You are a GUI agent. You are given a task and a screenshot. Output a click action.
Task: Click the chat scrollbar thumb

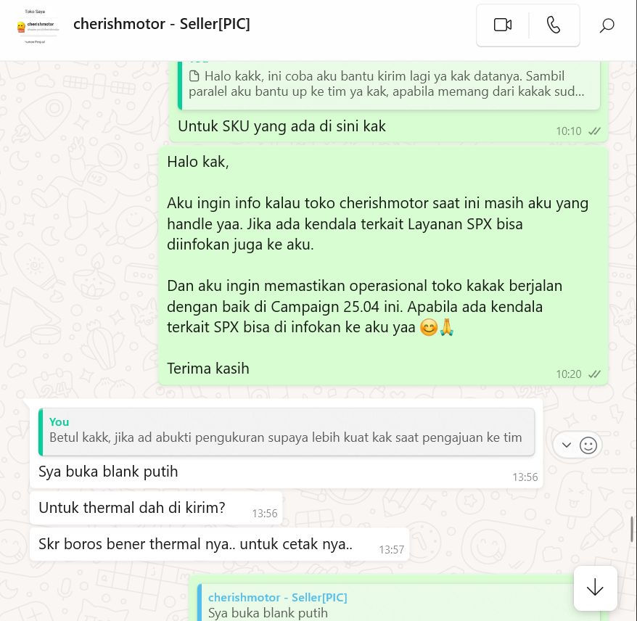632,529
